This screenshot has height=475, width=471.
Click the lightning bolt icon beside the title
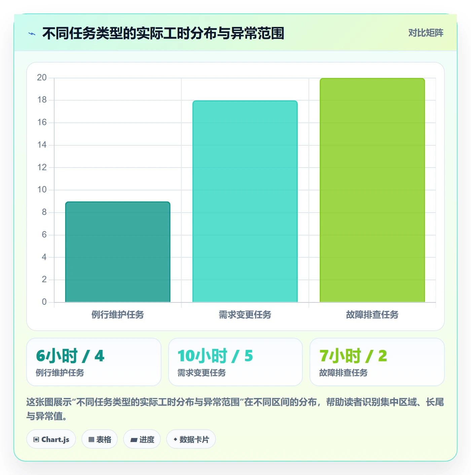point(32,34)
